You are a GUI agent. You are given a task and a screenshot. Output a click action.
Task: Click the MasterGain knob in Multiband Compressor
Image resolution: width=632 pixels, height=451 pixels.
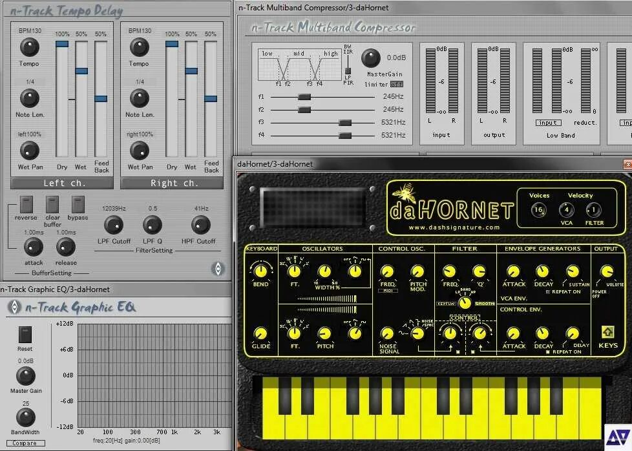[x=371, y=58]
